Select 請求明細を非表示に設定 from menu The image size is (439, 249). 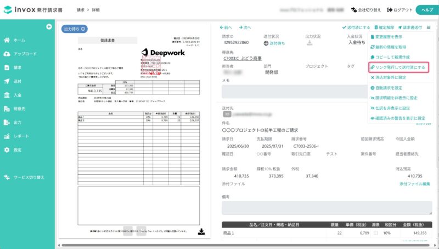(x=394, y=98)
